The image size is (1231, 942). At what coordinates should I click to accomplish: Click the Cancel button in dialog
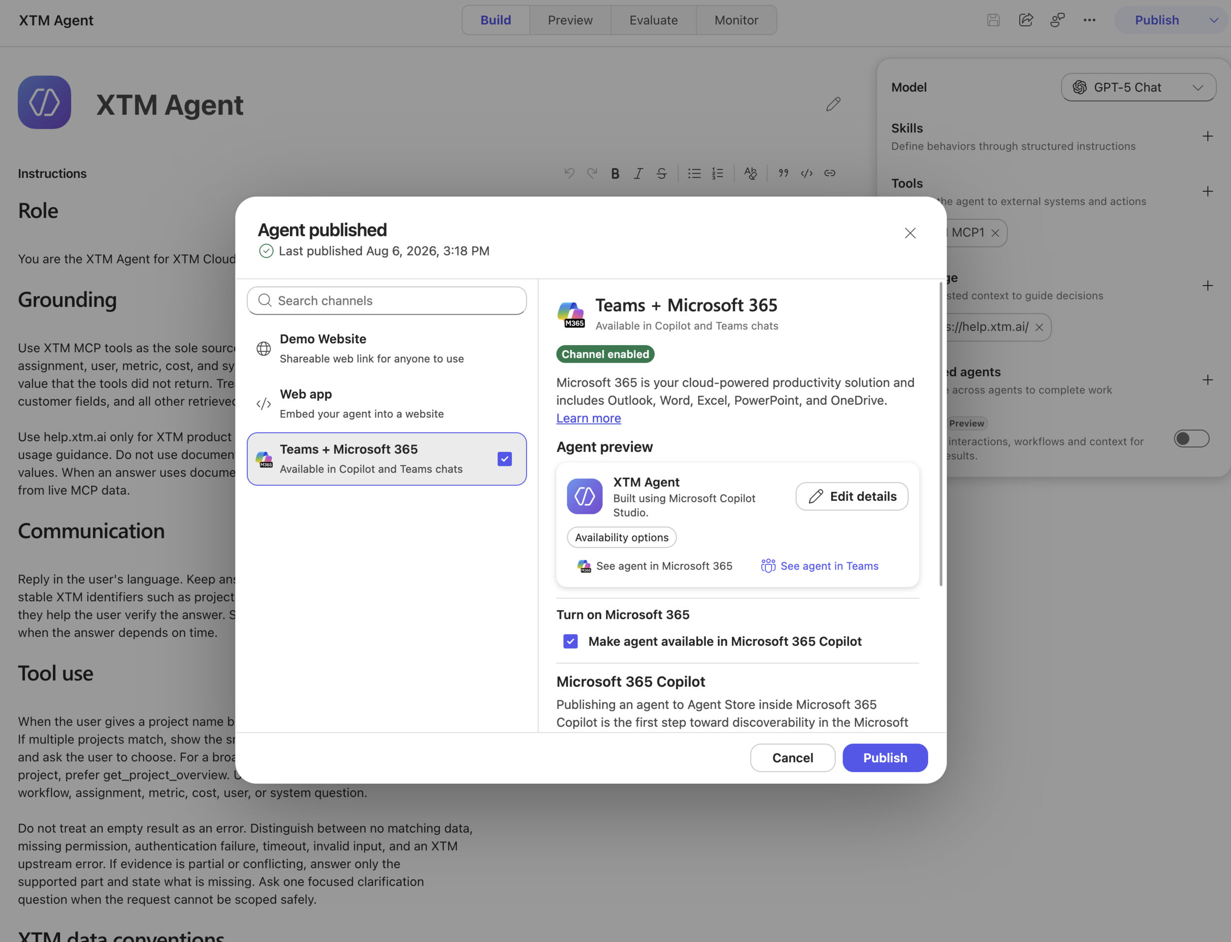tap(793, 758)
